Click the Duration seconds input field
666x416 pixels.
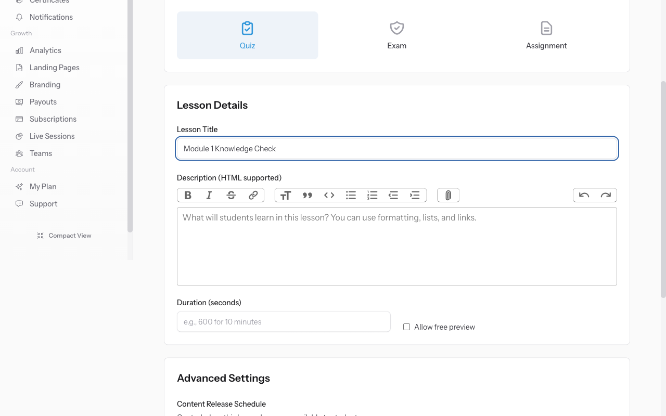tap(284, 321)
